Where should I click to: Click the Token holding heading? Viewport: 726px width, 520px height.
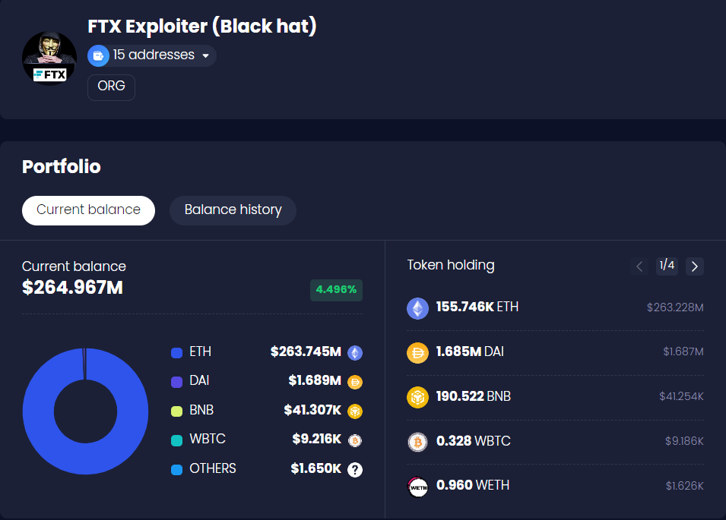(451, 265)
